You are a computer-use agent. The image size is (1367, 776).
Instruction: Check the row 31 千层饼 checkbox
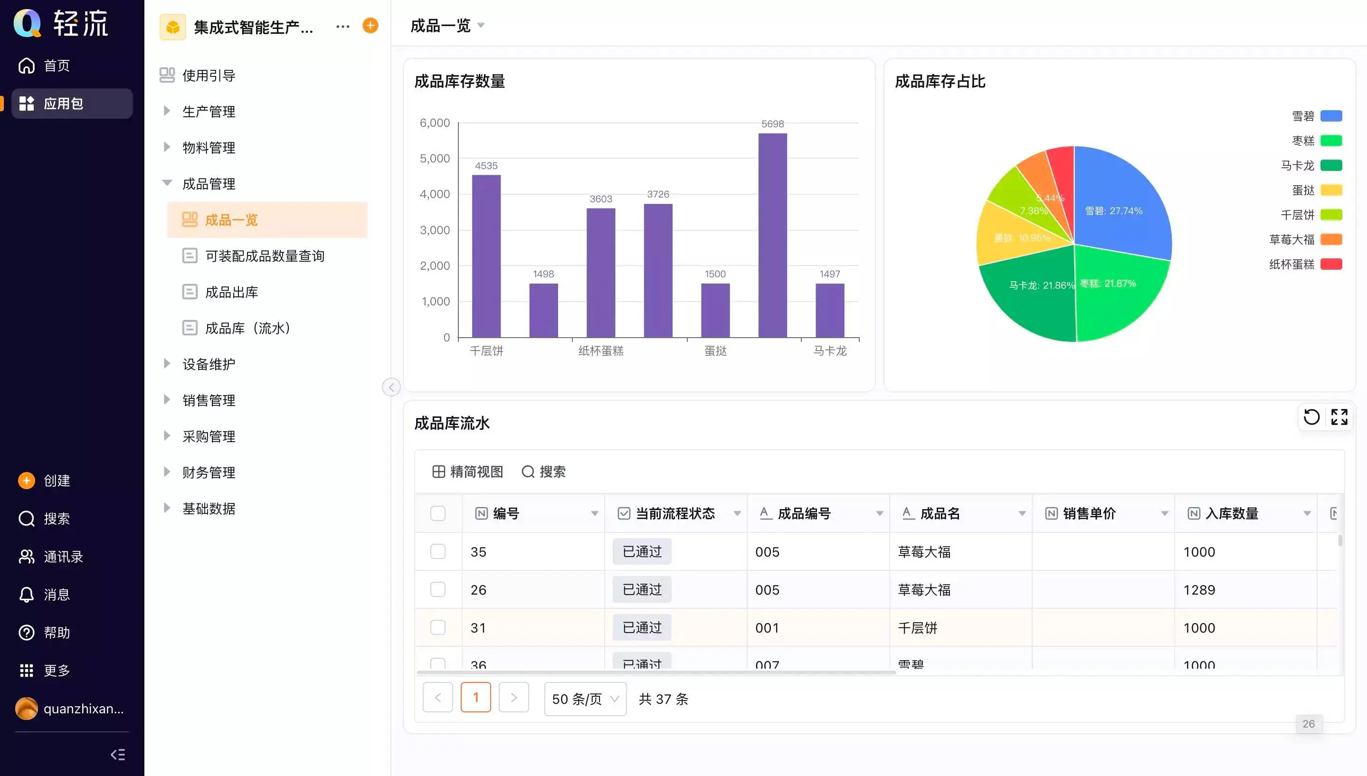click(437, 627)
